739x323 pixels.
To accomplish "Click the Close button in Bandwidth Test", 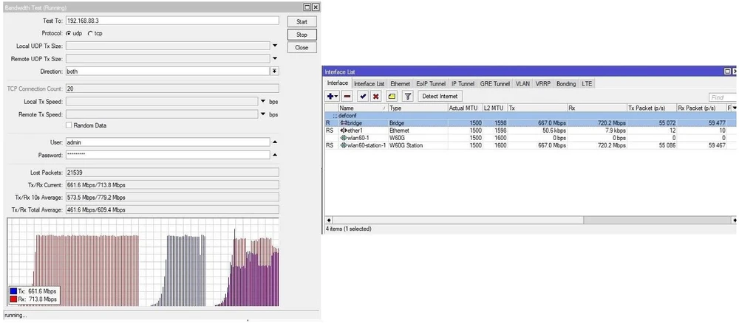I will (302, 47).
